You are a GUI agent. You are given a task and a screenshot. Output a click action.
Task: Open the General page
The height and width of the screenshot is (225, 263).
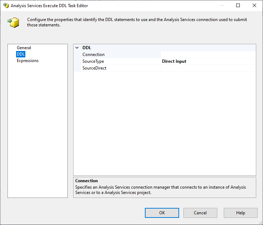tap(24, 48)
